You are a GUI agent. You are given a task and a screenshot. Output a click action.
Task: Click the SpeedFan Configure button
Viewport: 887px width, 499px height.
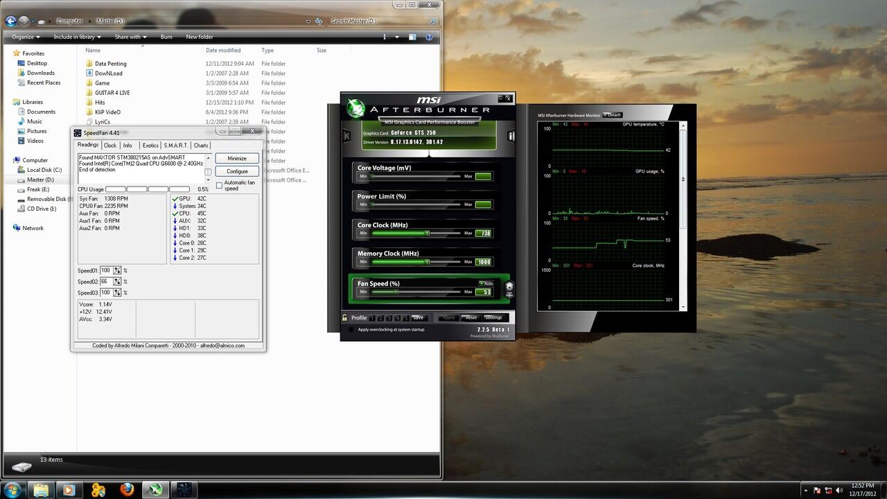coord(237,171)
